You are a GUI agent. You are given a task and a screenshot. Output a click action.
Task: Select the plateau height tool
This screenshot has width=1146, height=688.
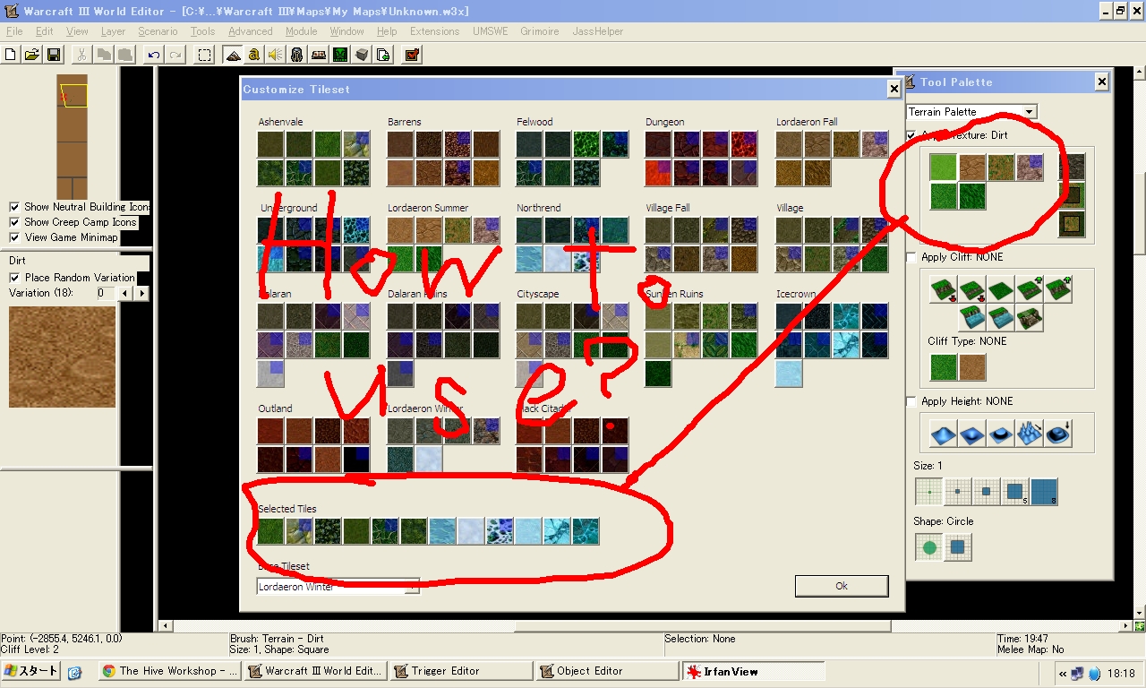(x=1001, y=434)
